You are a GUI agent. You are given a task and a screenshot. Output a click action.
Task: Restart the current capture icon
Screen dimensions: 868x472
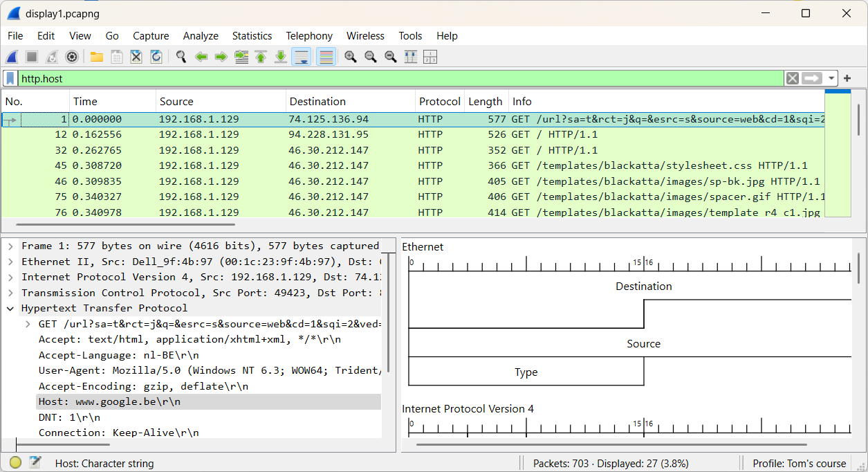pyautogui.click(x=52, y=57)
